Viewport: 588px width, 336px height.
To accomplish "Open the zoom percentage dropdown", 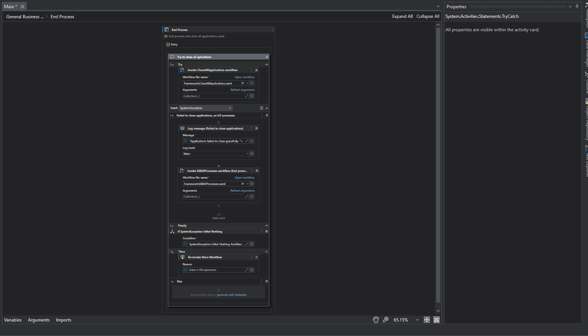I will (x=417, y=320).
